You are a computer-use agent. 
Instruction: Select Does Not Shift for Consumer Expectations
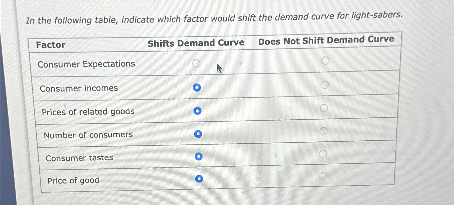(x=325, y=60)
